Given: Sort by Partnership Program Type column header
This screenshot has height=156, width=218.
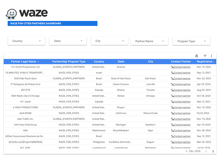Looking at the screenshot, I should coord(69,62).
